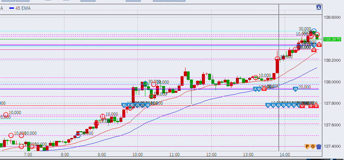
Task: Click the blue C order marker near 13:15
Action: tap(255, 88)
